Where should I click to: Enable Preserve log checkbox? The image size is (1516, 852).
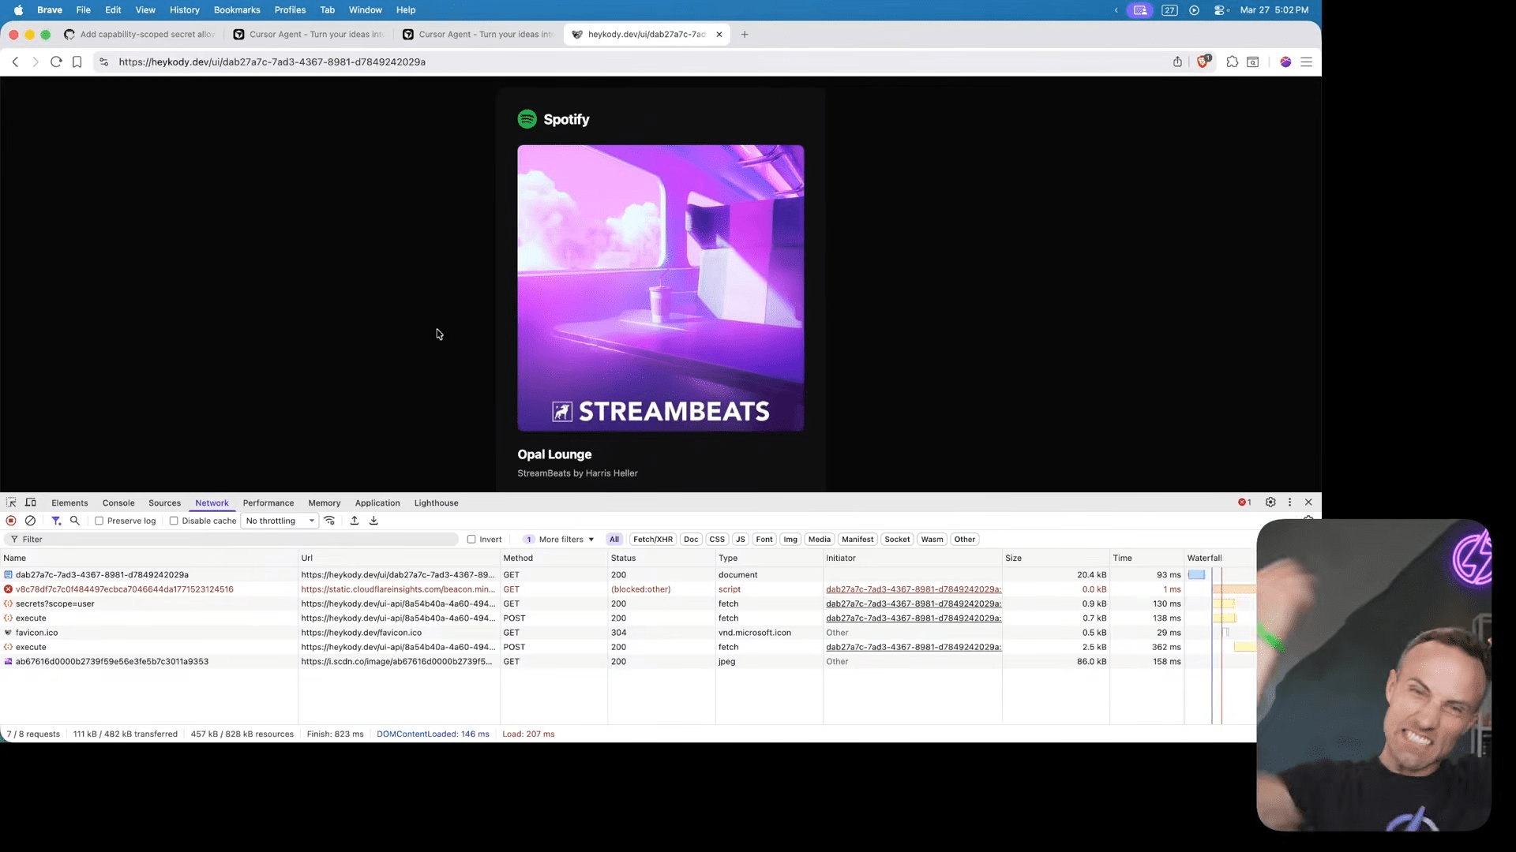click(99, 521)
